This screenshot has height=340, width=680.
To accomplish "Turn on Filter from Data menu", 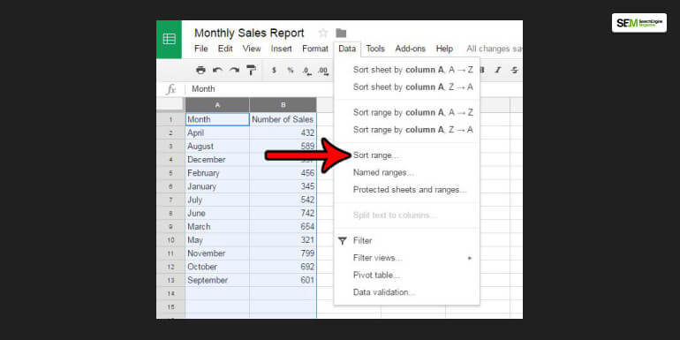I will click(x=407, y=241).
